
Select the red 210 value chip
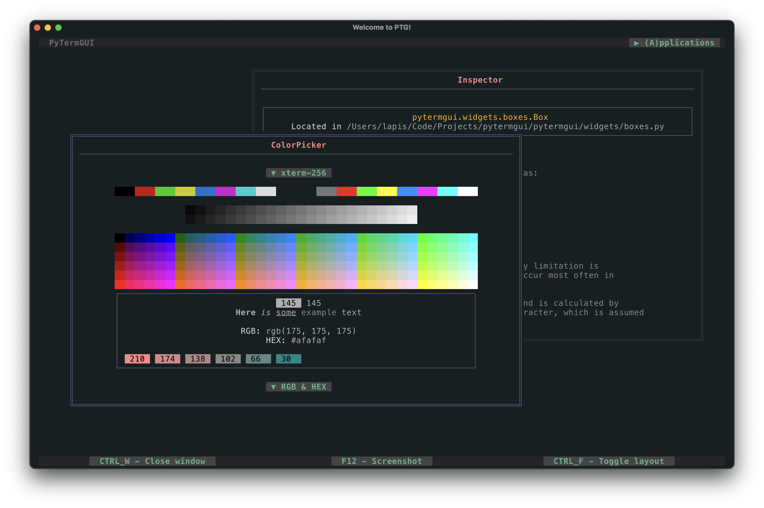click(x=137, y=359)
